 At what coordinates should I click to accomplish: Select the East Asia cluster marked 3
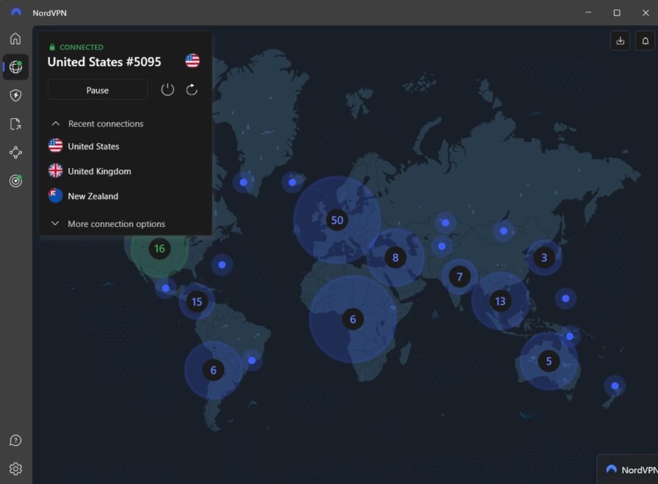click(x=544, y=257)
